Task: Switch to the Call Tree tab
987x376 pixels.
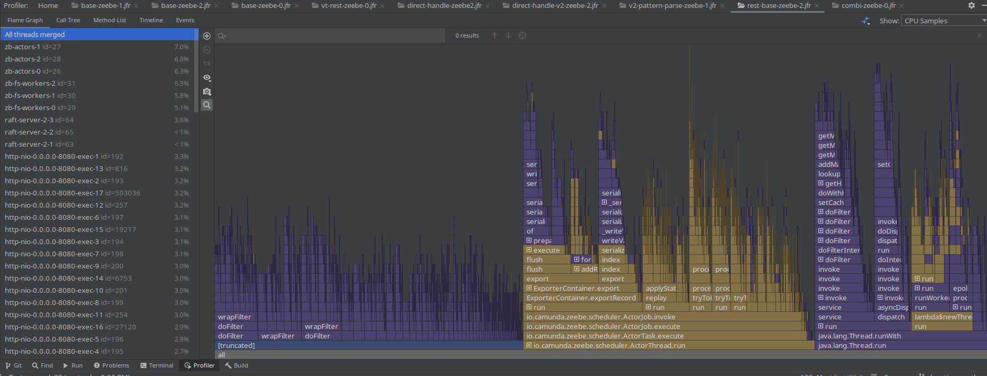Action: tap(68, 20)
